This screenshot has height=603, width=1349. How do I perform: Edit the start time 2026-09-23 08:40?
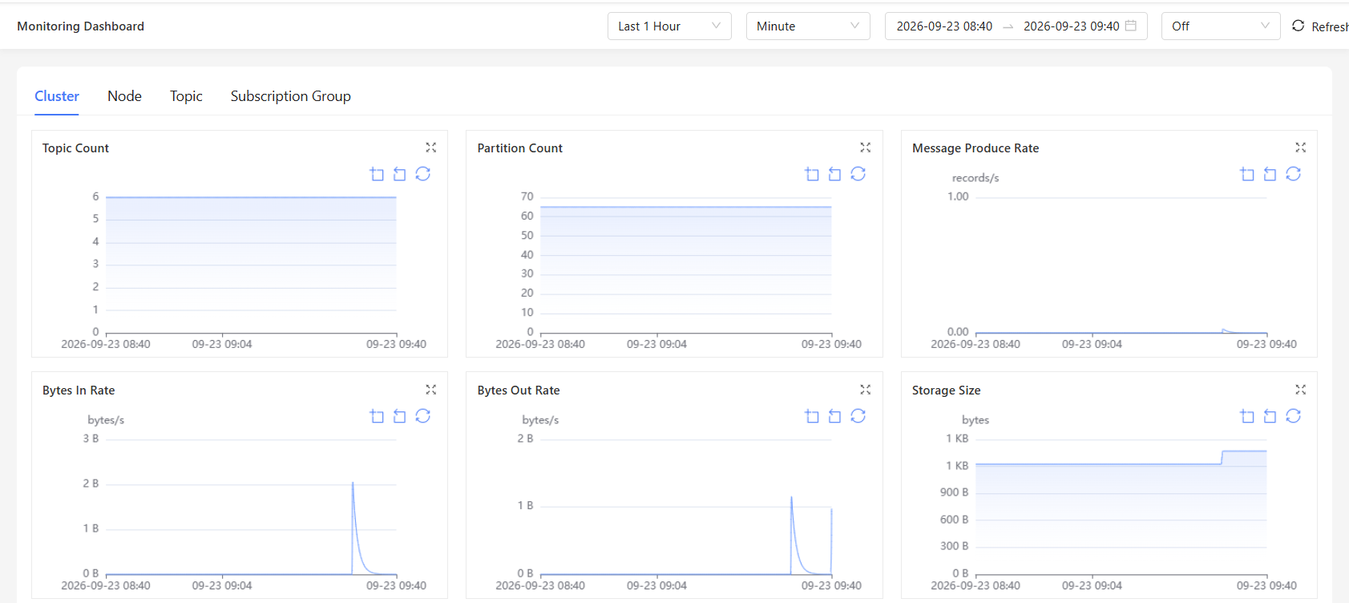pyautogui.click(x=944, y=26)
